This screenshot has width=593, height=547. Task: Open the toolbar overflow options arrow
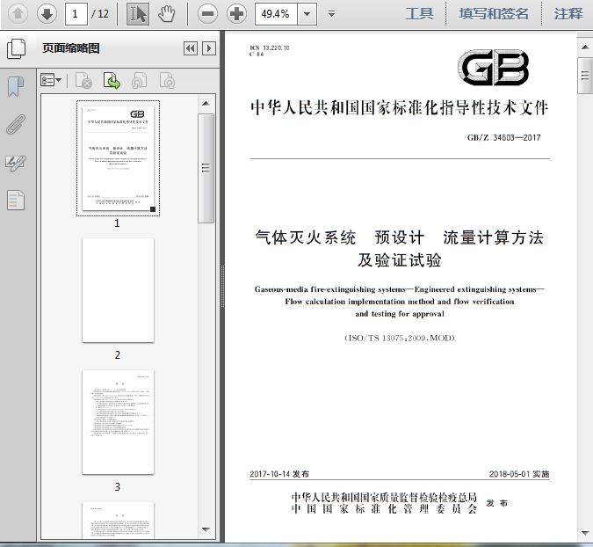(x=332, y=14)
